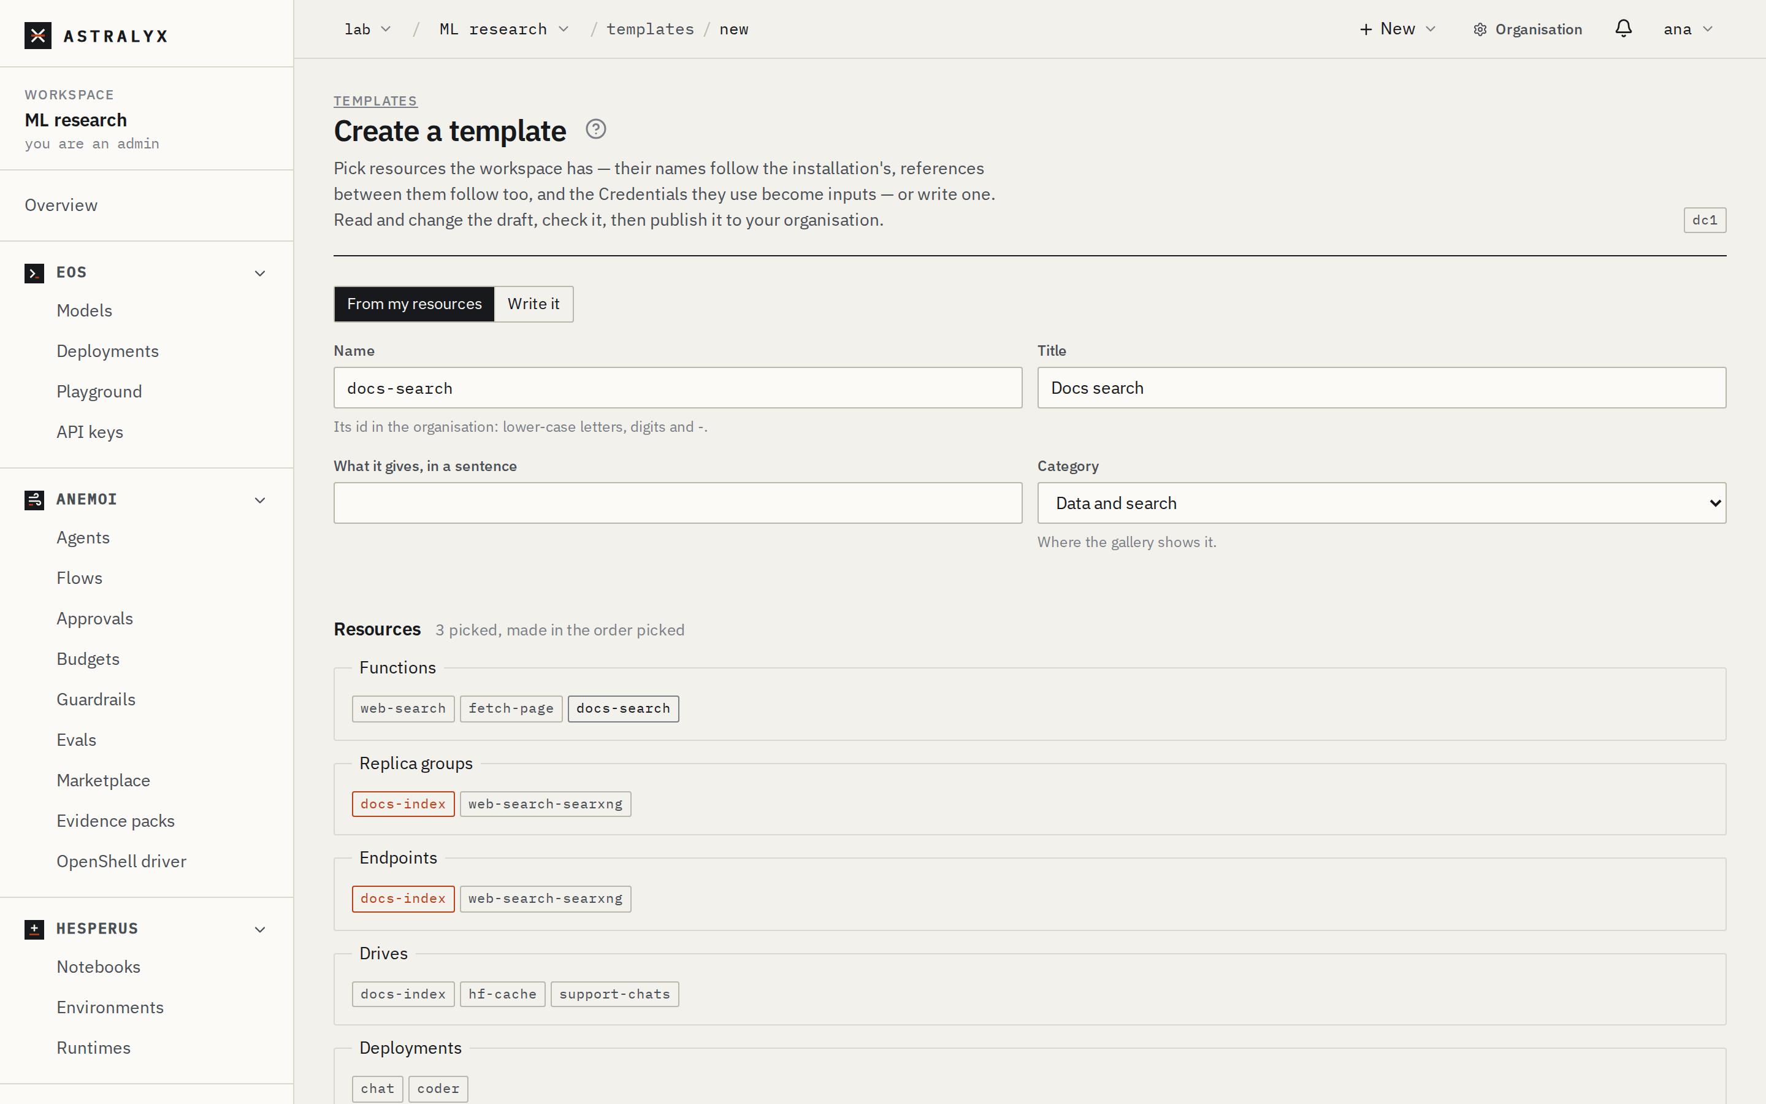Go to Environments
The height and width of the screenshot is (1104, 1766).
110,1008
